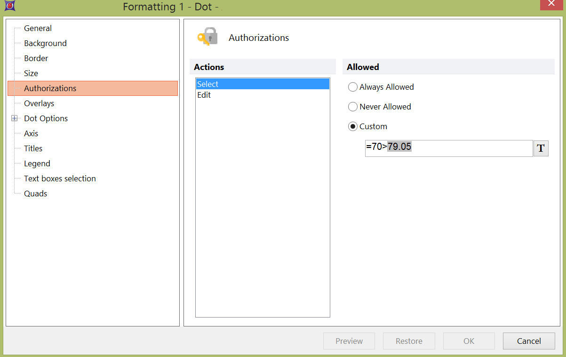Open the General settings category
The height and width of the screenshot is (357, 566).
click(x=38, y=28)
